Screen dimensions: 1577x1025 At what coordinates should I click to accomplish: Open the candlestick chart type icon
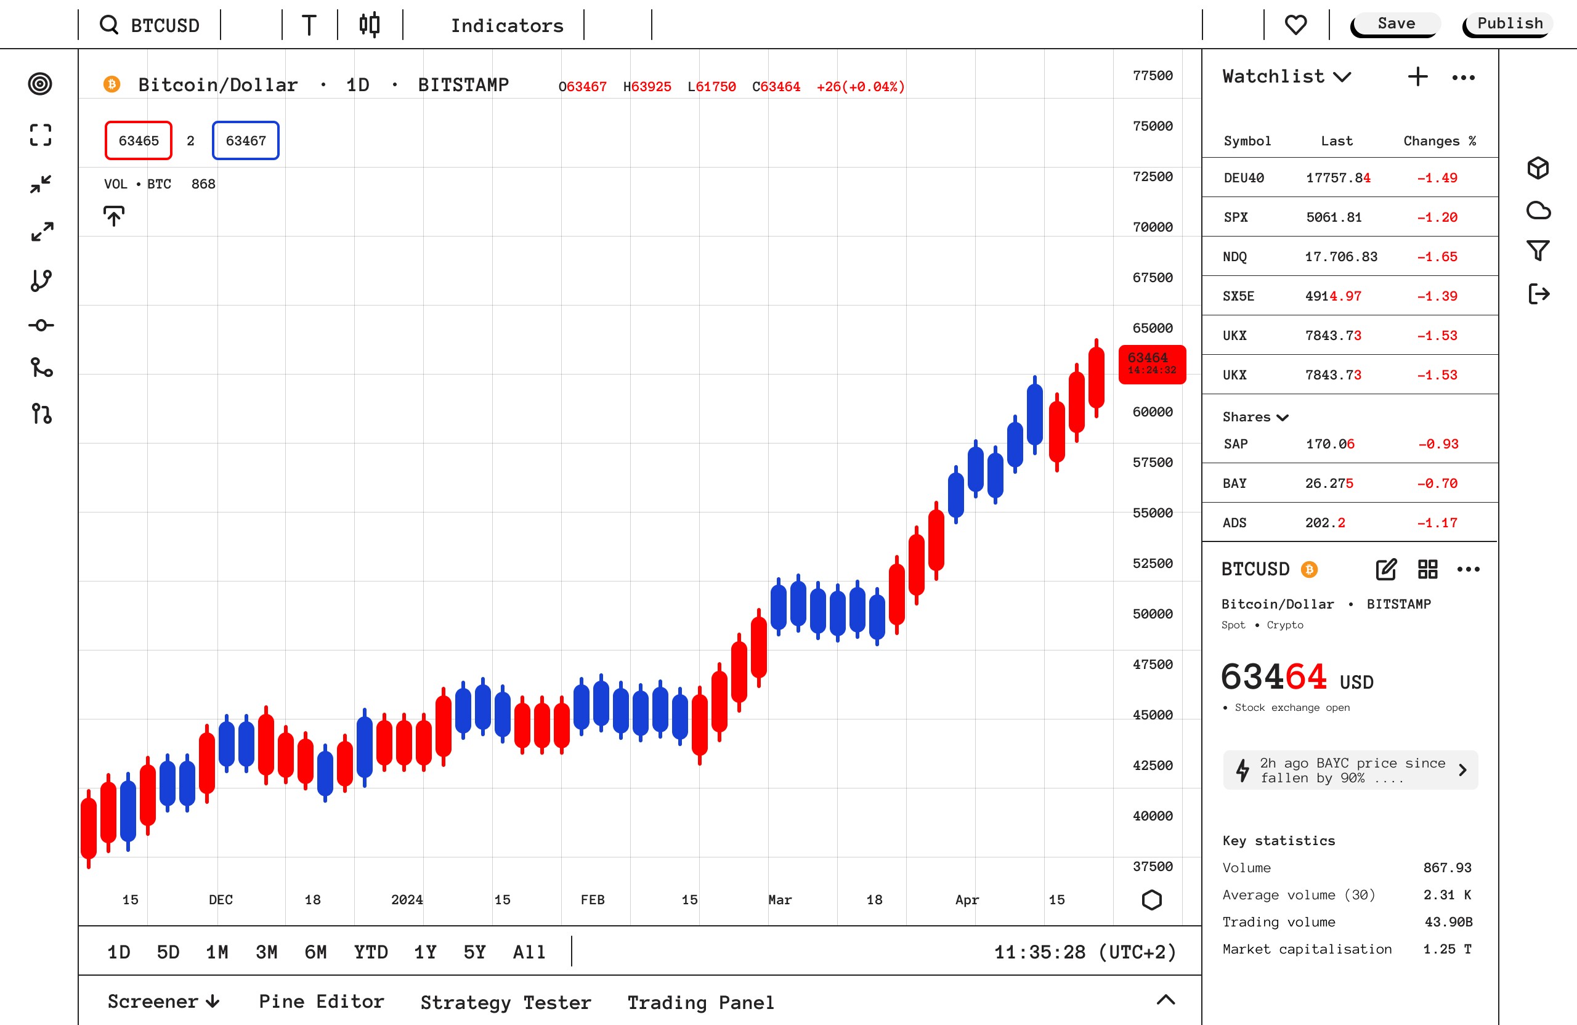pos(370,25)
